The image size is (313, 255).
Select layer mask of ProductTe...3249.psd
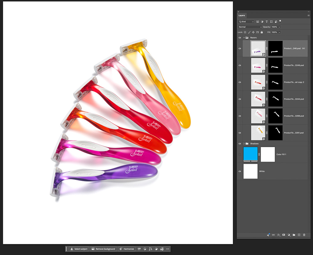[x=275, y=65]
